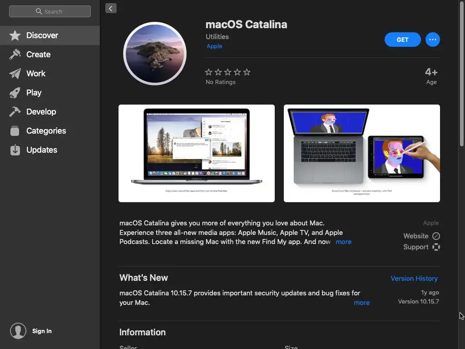Click the What's New heading
The width and height of the screenshot is (465, 349).
pyautogui.click(x=143, y=278)
